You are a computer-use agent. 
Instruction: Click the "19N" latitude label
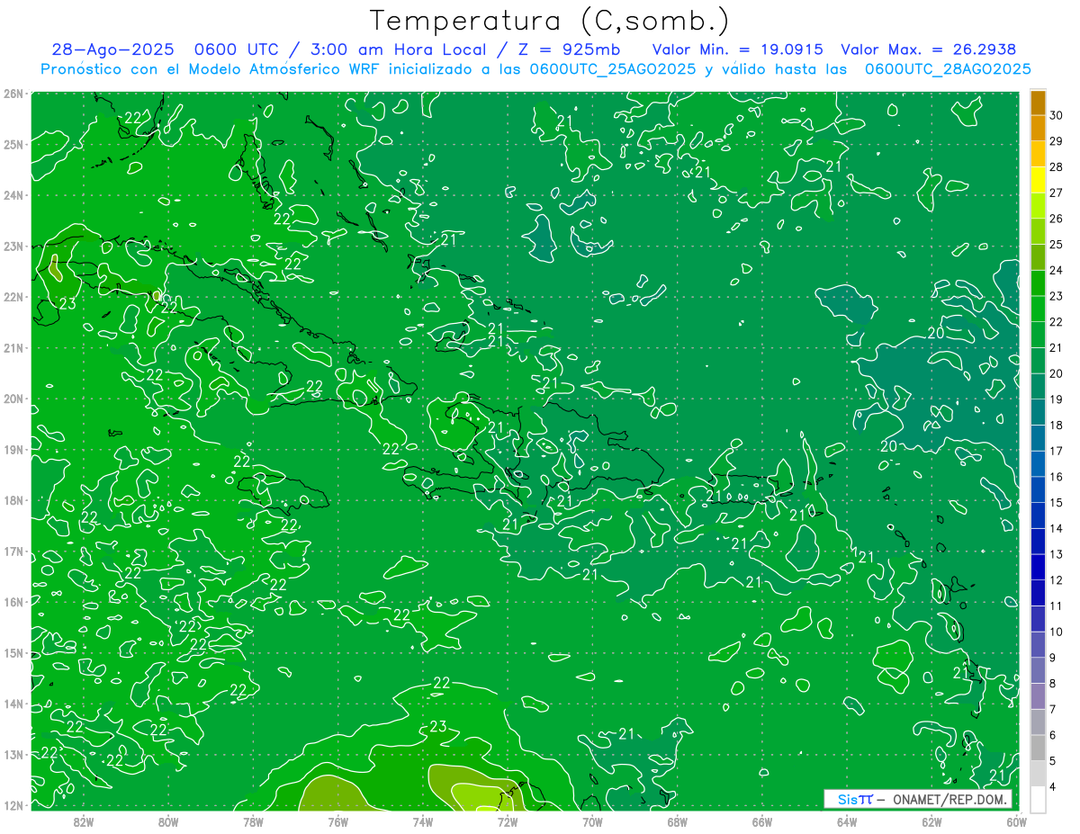[x=13, y=449]
